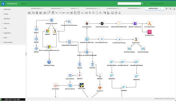176x101 pixels.
Task: Click the US Atlanta UAC header button
Action: [x=12, y=4]
